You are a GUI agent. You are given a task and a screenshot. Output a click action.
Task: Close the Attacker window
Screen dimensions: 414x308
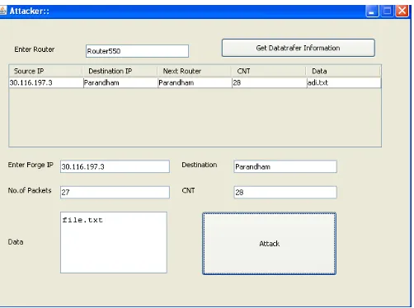[x=402, y=11]
